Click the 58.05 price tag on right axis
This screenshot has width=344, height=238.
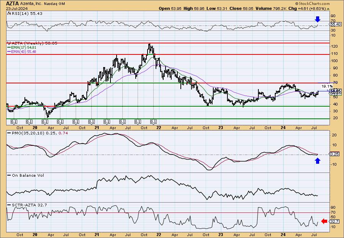pos(336,91)
